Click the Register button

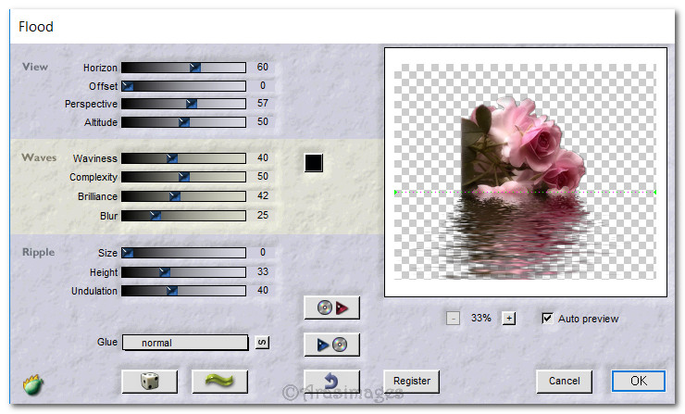pyautogui.click(x=411, y=380)
